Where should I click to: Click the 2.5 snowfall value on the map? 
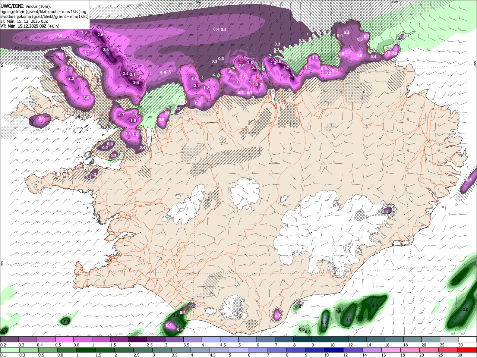(250, 63)
